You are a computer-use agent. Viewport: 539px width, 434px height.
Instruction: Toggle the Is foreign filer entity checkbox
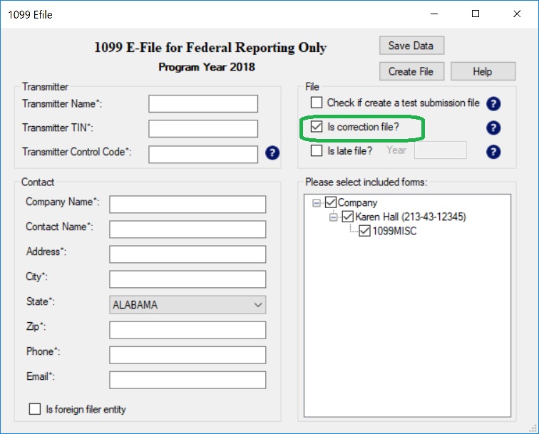pyautogui.click(x=35, y=409)
